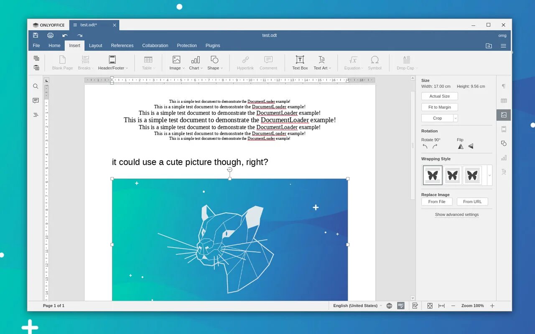The image size is (535, 334).
Task: Open the Shape insert dropdown
Action: pyautogui.click(x=215, y=63)
